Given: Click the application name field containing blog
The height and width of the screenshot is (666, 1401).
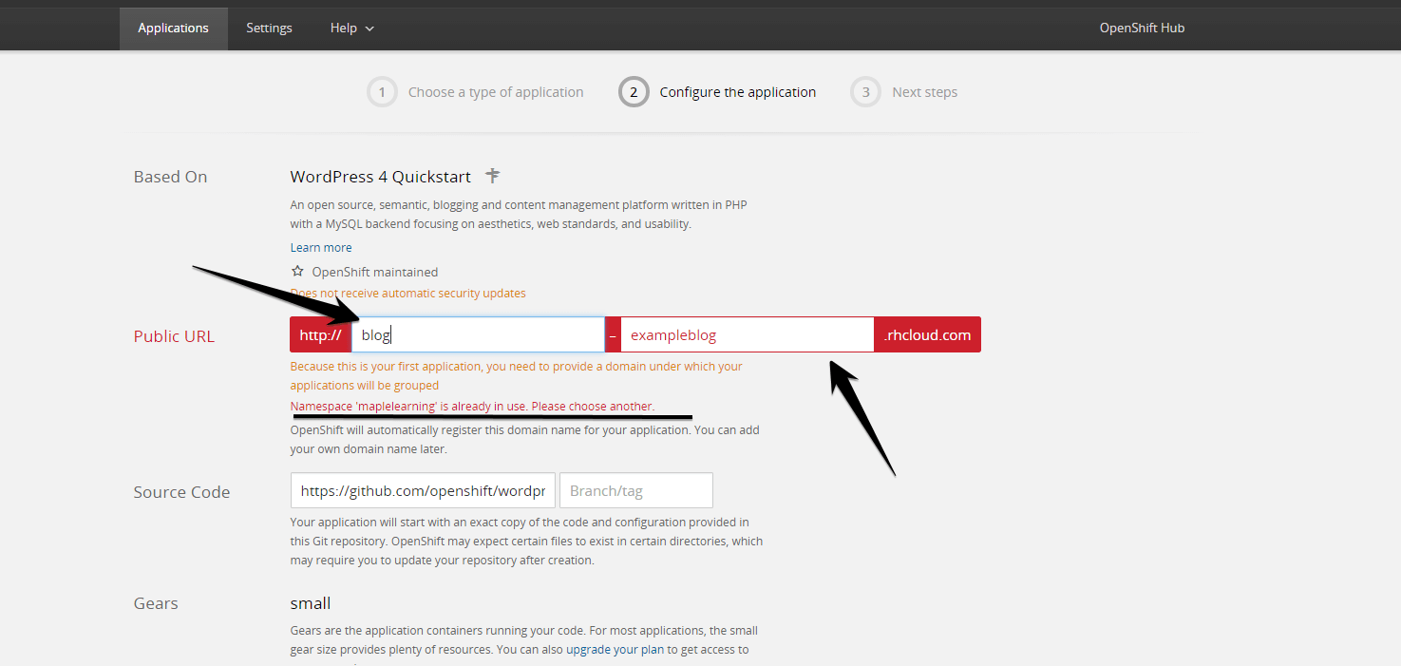Looking at the screenshot, I should pyautogui.click(x=478, y=334).
